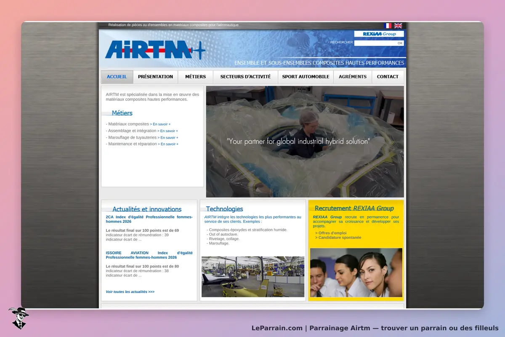Click the AIRTM logo in the header
Image resolution: width=505 pixels, height=337 pixels.
click(x=155, y=50)
